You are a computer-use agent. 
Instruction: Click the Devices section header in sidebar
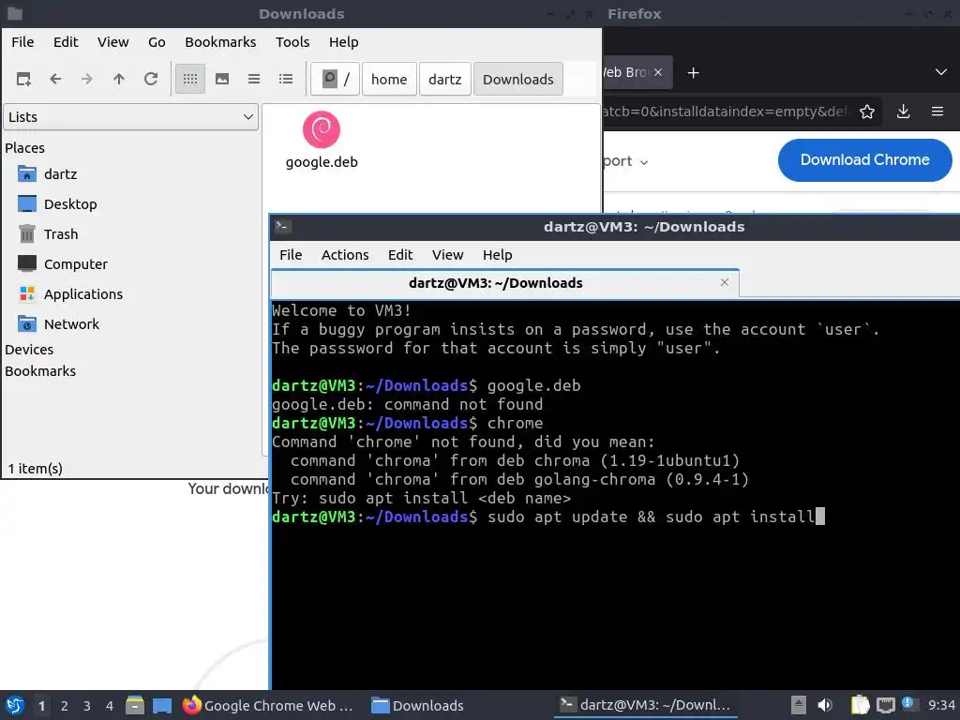29,350
